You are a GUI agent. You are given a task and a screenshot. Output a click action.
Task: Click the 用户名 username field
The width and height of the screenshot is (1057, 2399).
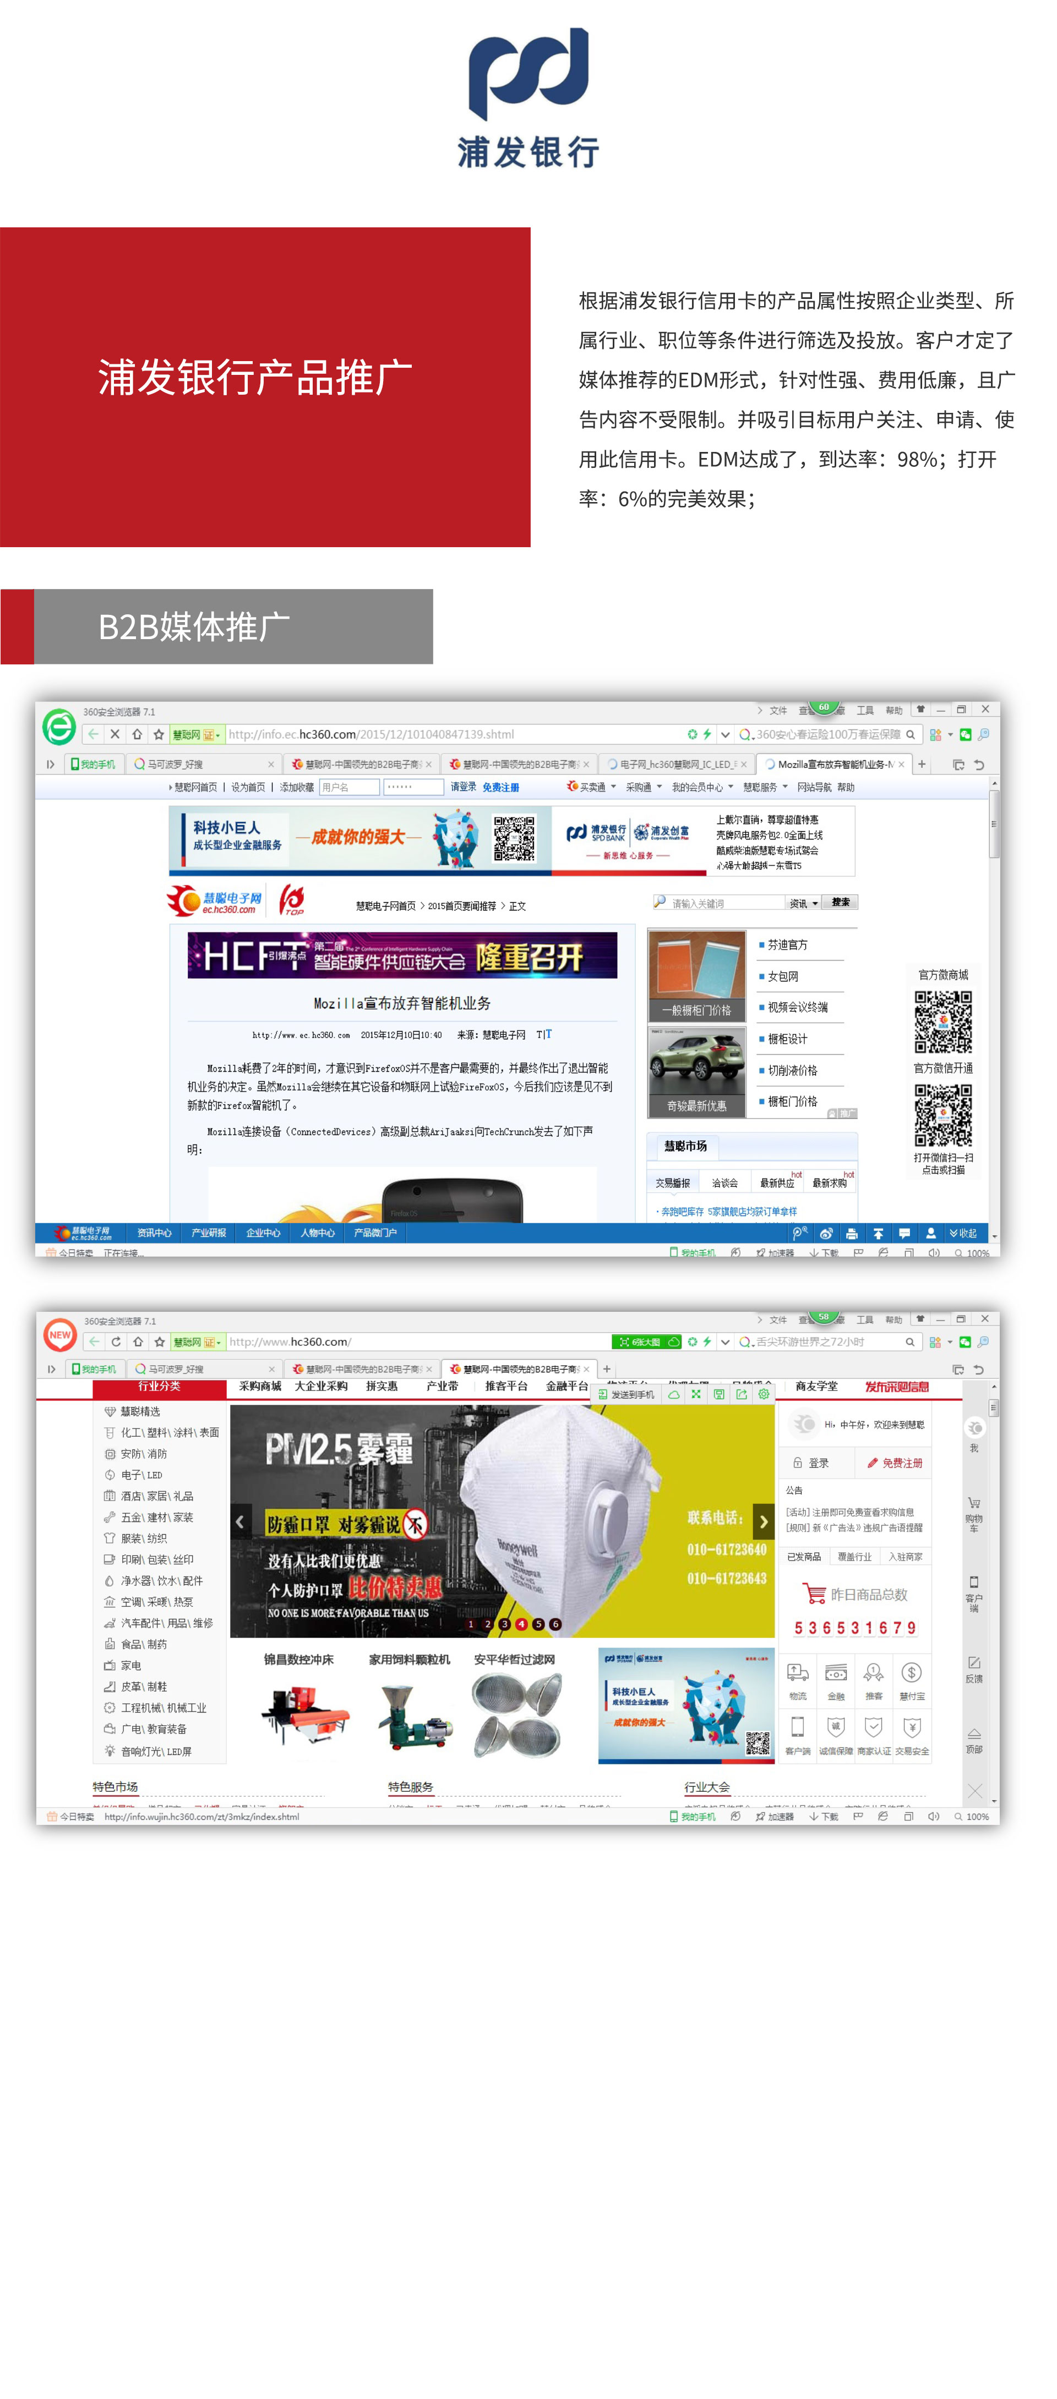(x=349, y=787)
